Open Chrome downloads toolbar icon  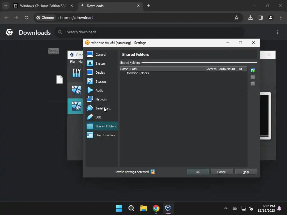coord(251,18)
